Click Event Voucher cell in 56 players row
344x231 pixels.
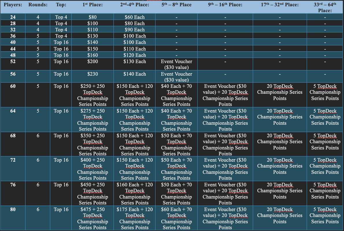176,77
